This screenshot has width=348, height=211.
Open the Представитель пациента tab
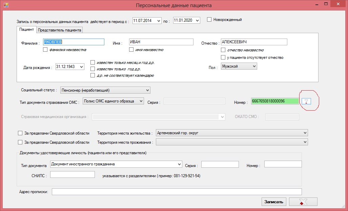tap(60, 30)
